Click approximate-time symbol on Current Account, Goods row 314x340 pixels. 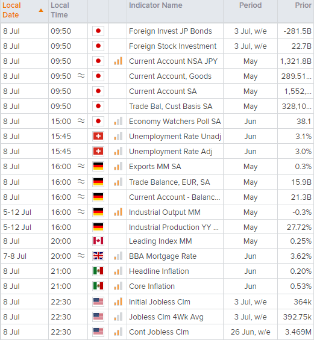tap(81, 76)
